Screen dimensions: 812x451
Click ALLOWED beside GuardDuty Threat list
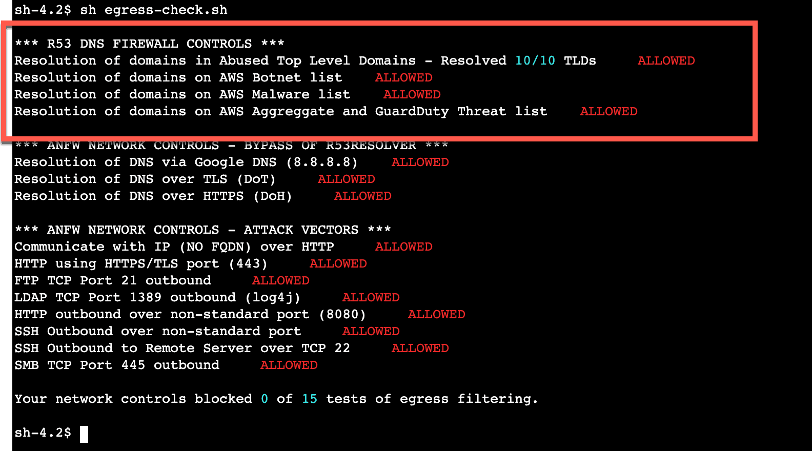pyautogui.click(x=609, y=111)
